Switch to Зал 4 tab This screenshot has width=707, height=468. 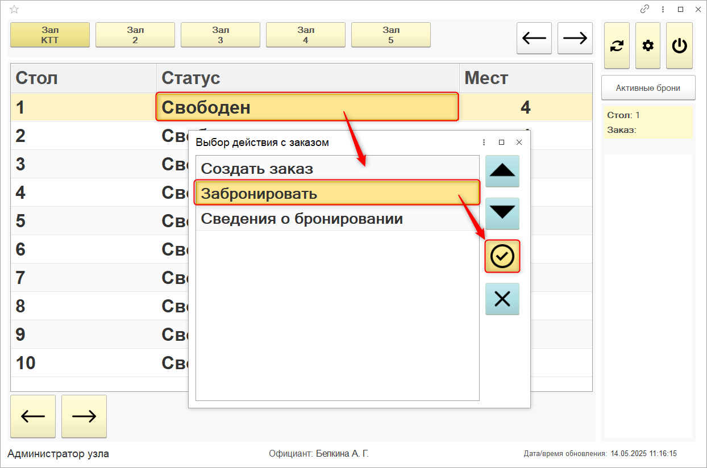pos(306,35)
